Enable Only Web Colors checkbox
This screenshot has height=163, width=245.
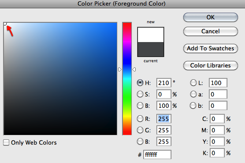(x=6, y=142)
